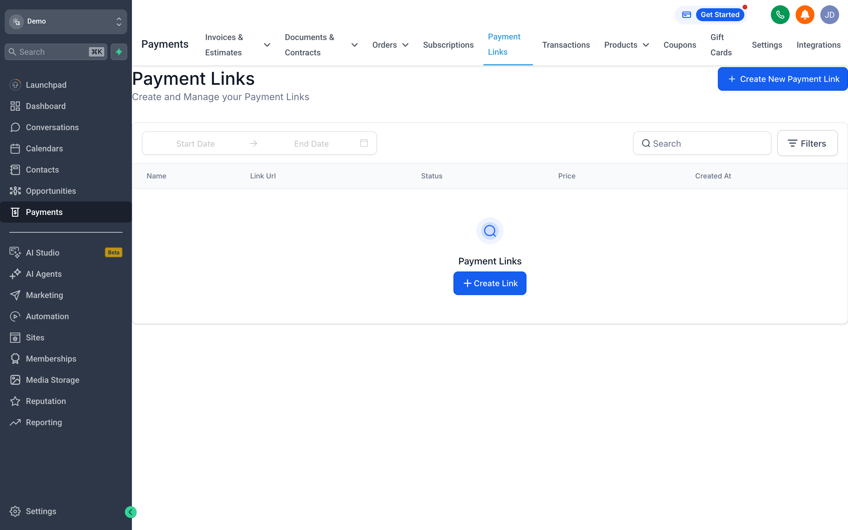The height and width of the screenshot is (530, 848).
Task: Click the Reporting trend line icon
Action: (15, 423)
